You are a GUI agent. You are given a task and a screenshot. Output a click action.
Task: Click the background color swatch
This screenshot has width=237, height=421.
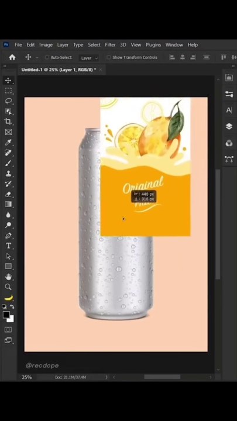pos(11,319)
